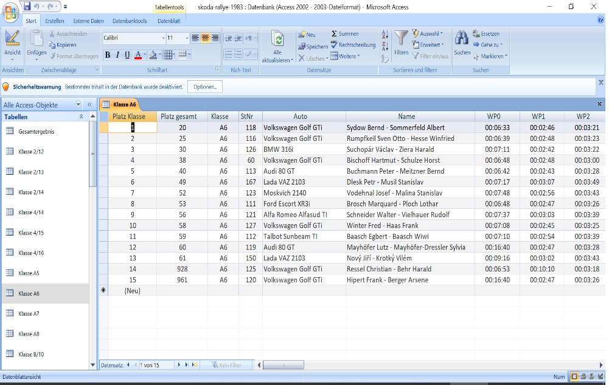Open the font size dropdown showing 11
The height and width of the screenshot is (385, 609).
[187, 38]
